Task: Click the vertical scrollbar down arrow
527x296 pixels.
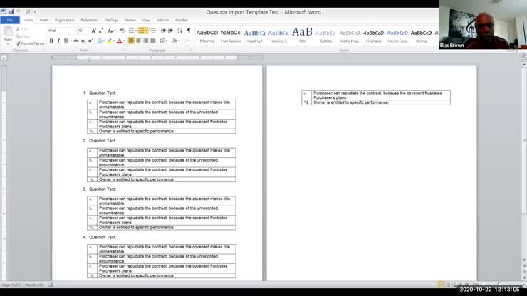Action: pos(524,260)
